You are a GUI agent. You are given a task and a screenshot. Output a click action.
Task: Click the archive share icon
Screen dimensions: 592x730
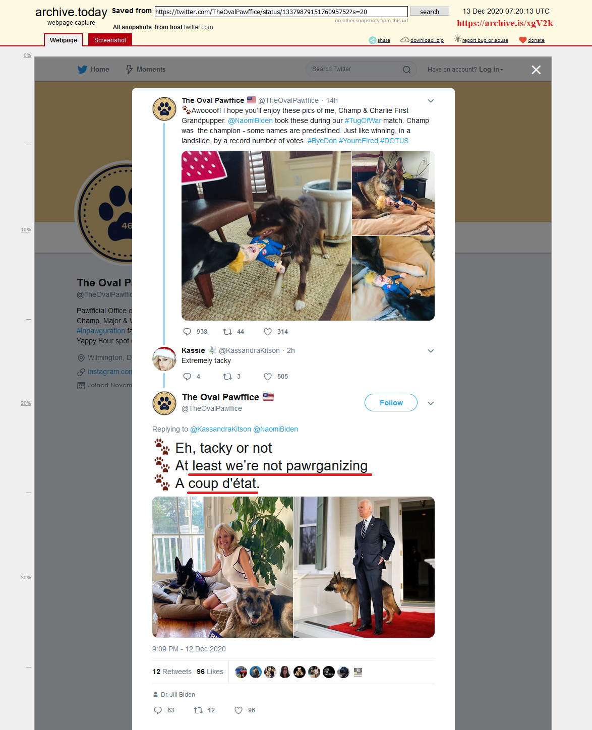tap(372, 40)
